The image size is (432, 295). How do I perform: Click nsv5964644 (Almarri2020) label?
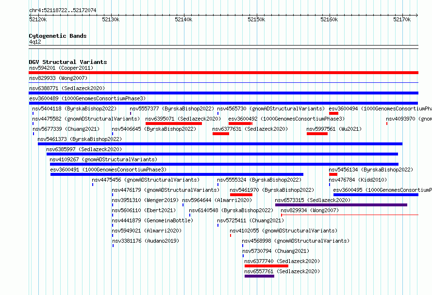point(217,200)
